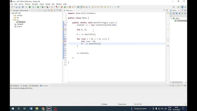Viewport: 197px width, 111px height.
Task: Open the Edit menu
Action: pyautogui.click(x=16, y=4)
